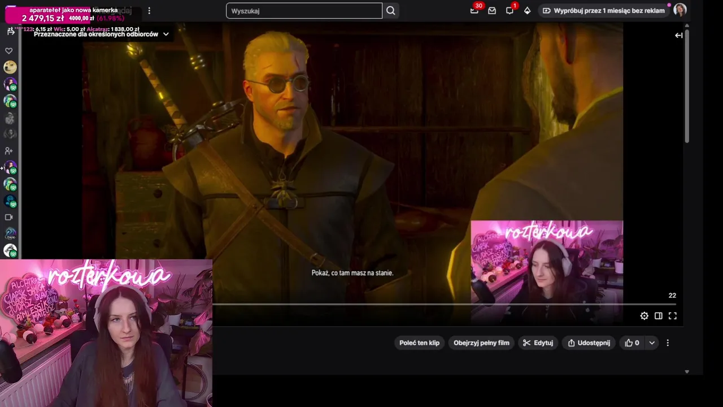Image resolution: width=723 pixels, height=407 pixels.
Task: Open the Doge avatar channel in the sidebar
Action: [10, 67]
